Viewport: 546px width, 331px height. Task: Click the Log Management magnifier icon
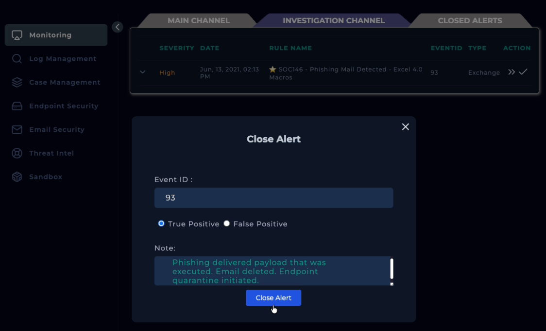(17, 59)
